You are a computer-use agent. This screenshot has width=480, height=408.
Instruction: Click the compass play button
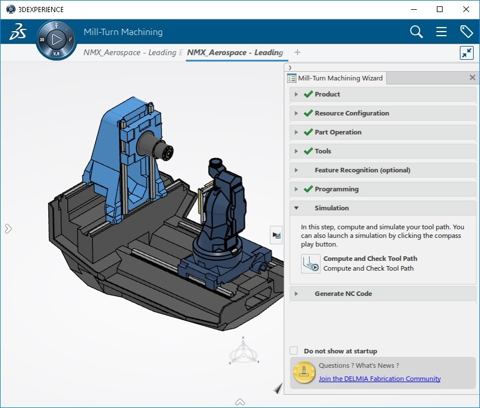(57, 40)
